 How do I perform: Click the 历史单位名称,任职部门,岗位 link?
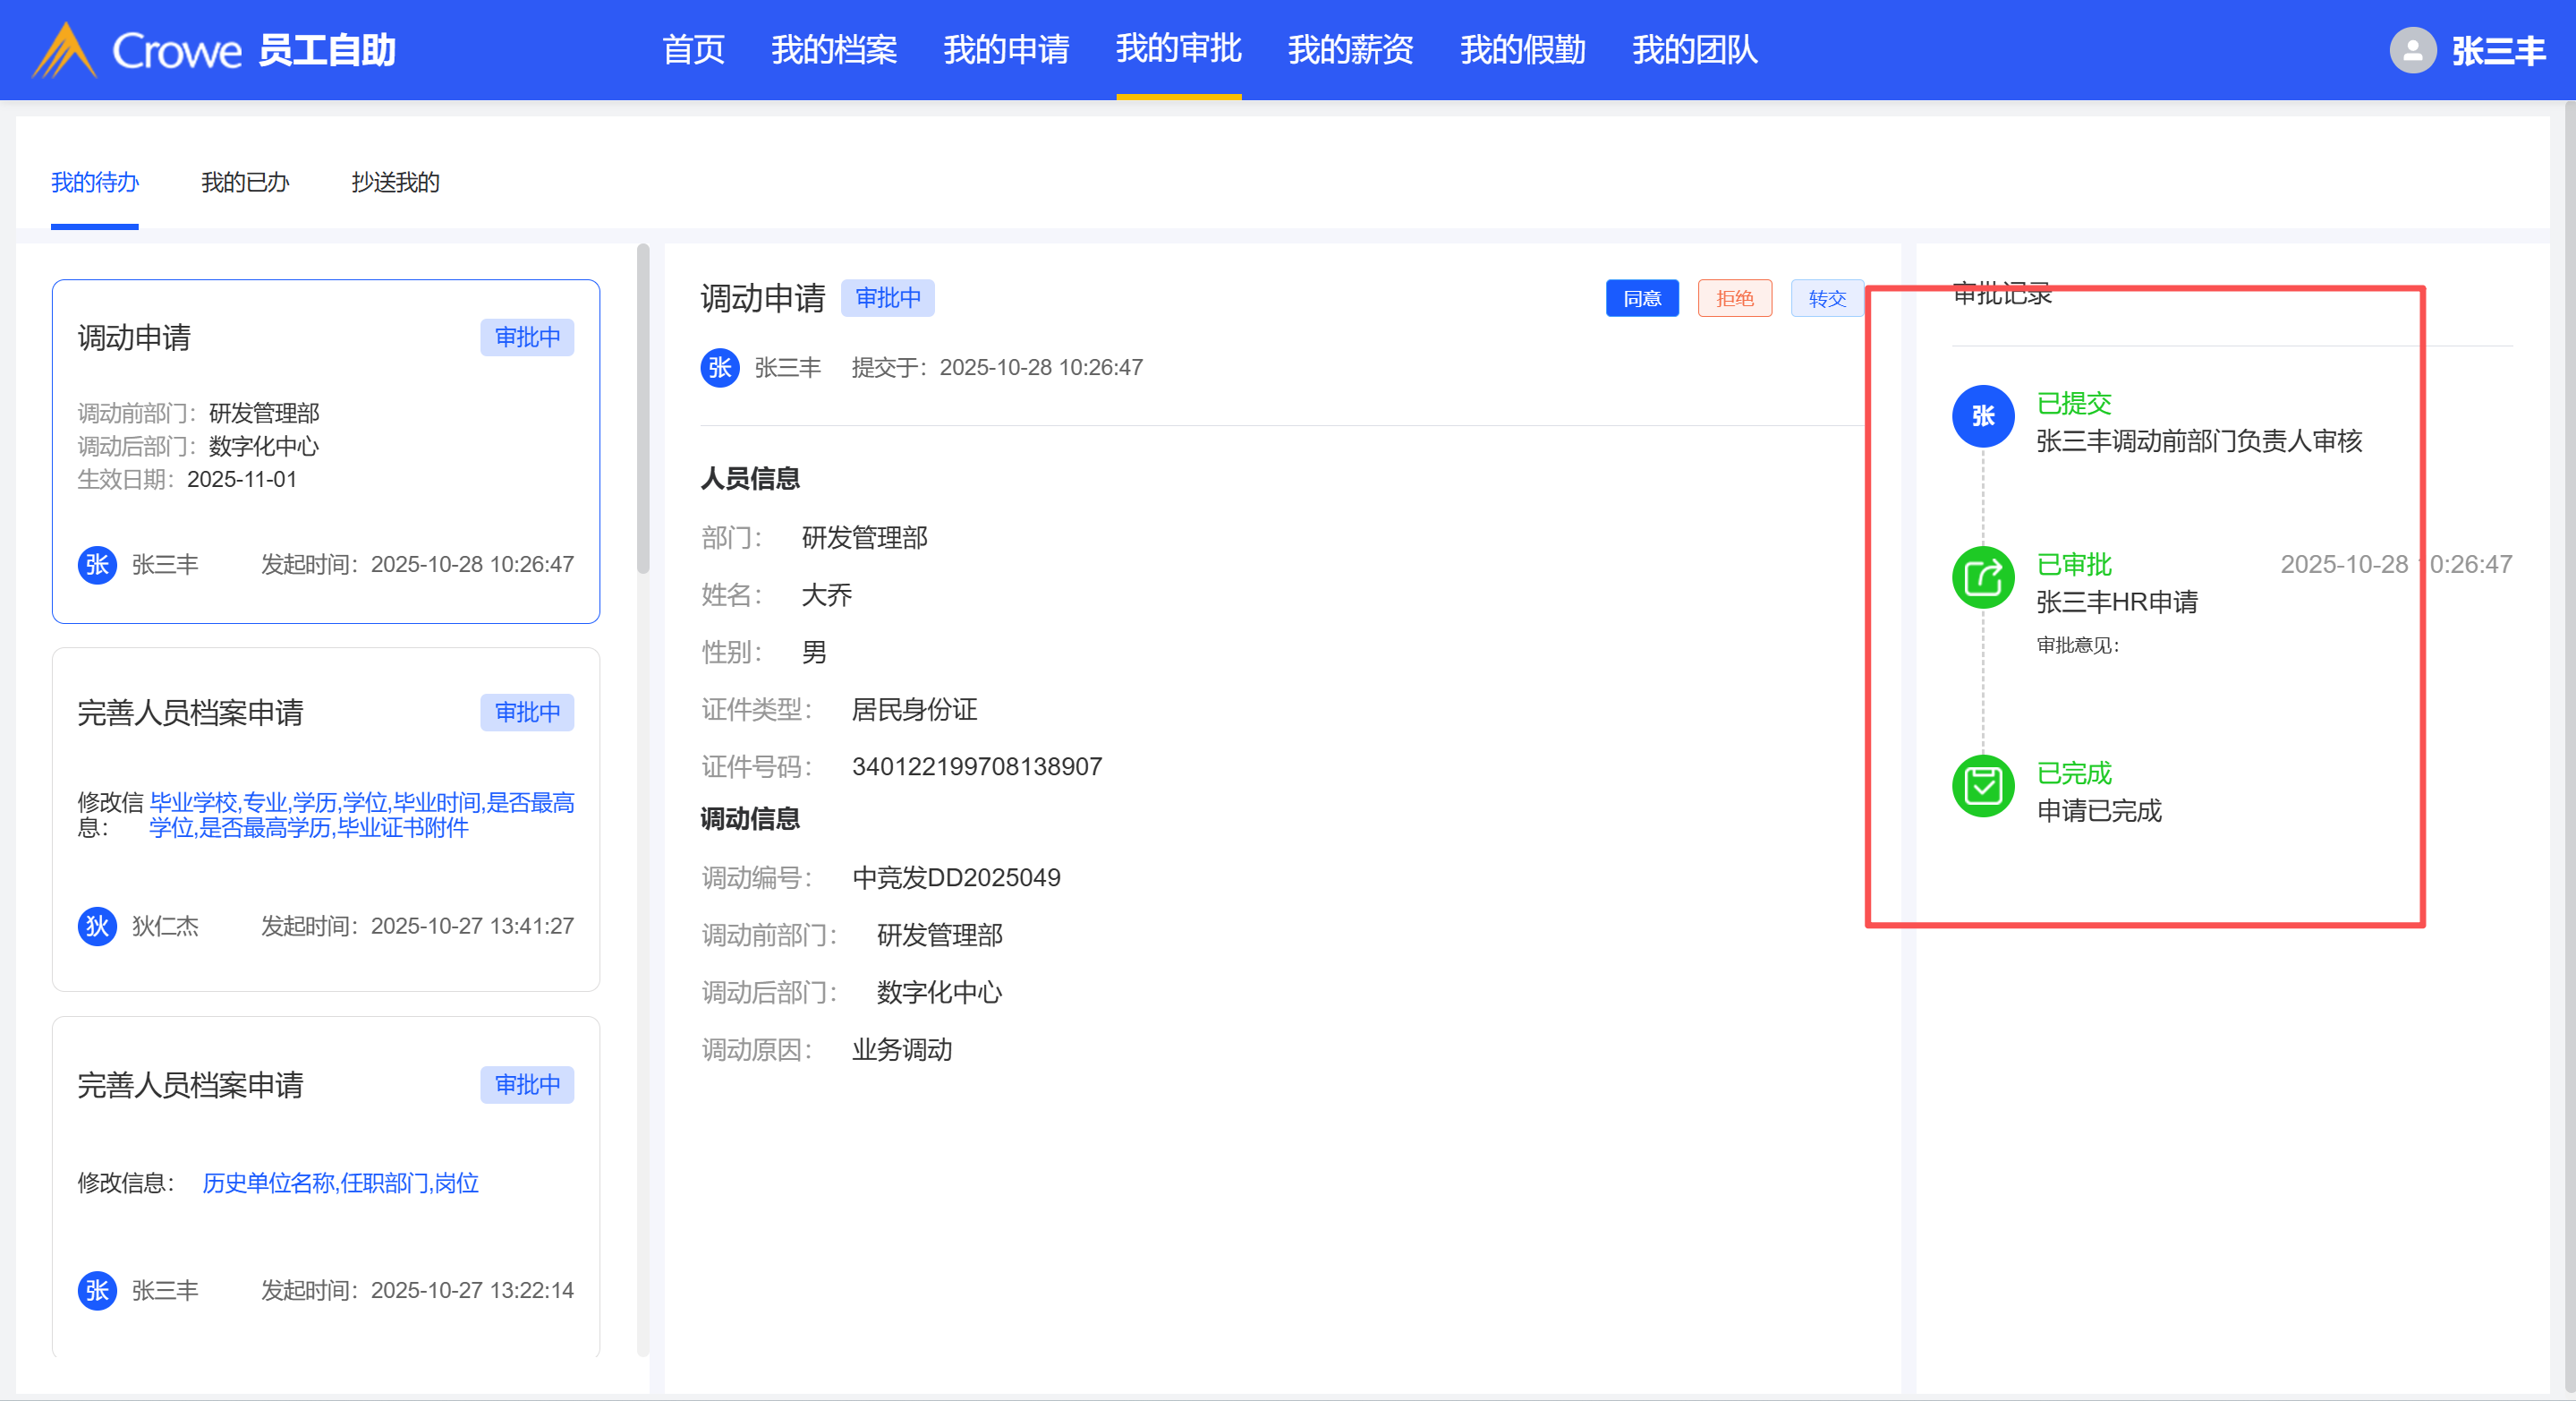pyautogui.click(x=340, y=1183)
